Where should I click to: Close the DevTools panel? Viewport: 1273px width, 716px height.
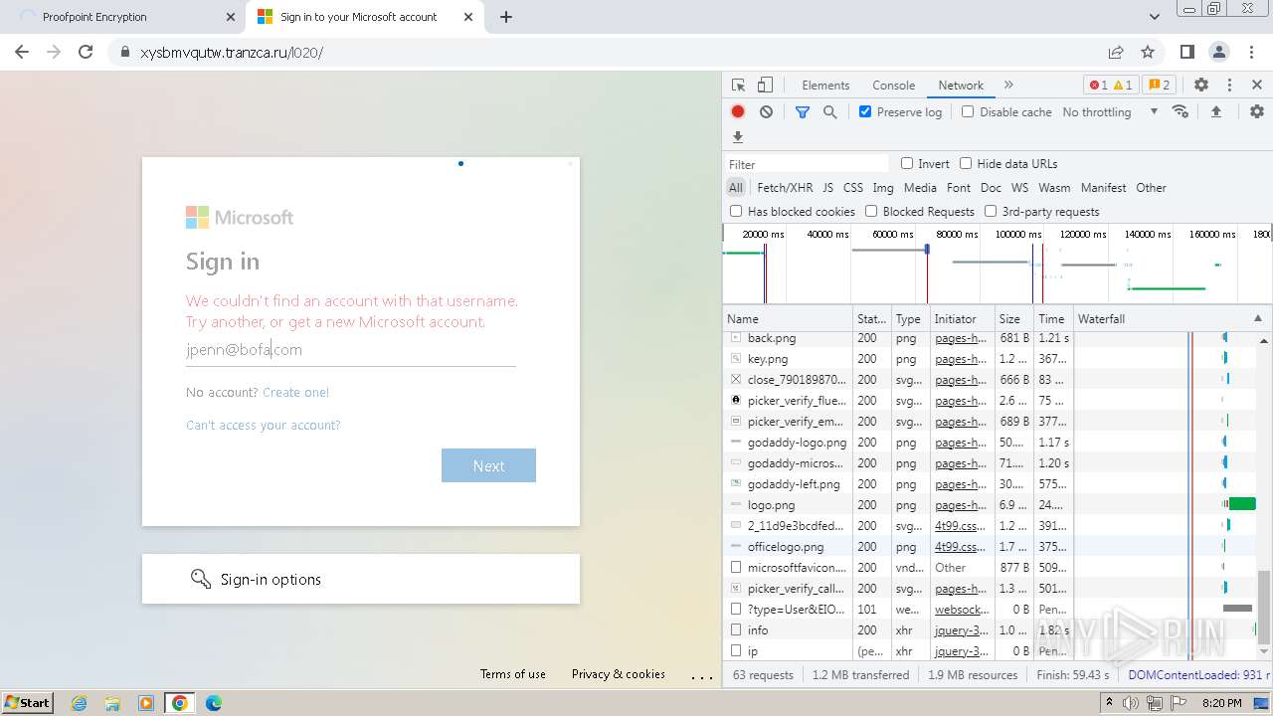click(1257, 86)
